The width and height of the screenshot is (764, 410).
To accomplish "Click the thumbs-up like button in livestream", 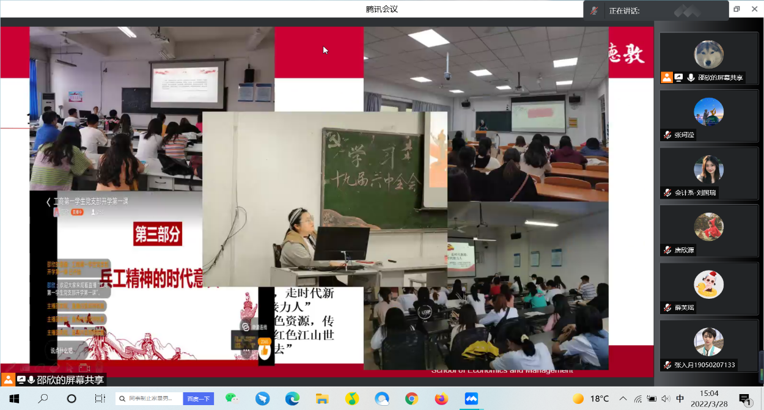I will 264,350.
